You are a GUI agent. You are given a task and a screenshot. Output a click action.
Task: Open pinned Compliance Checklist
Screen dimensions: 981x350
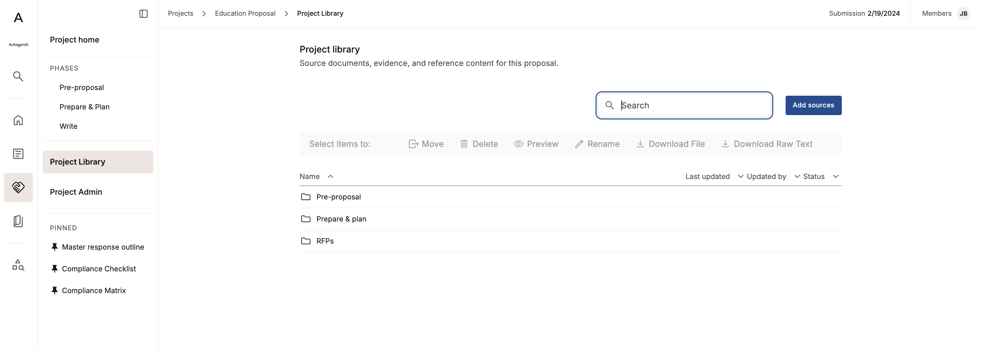point(99,269)
